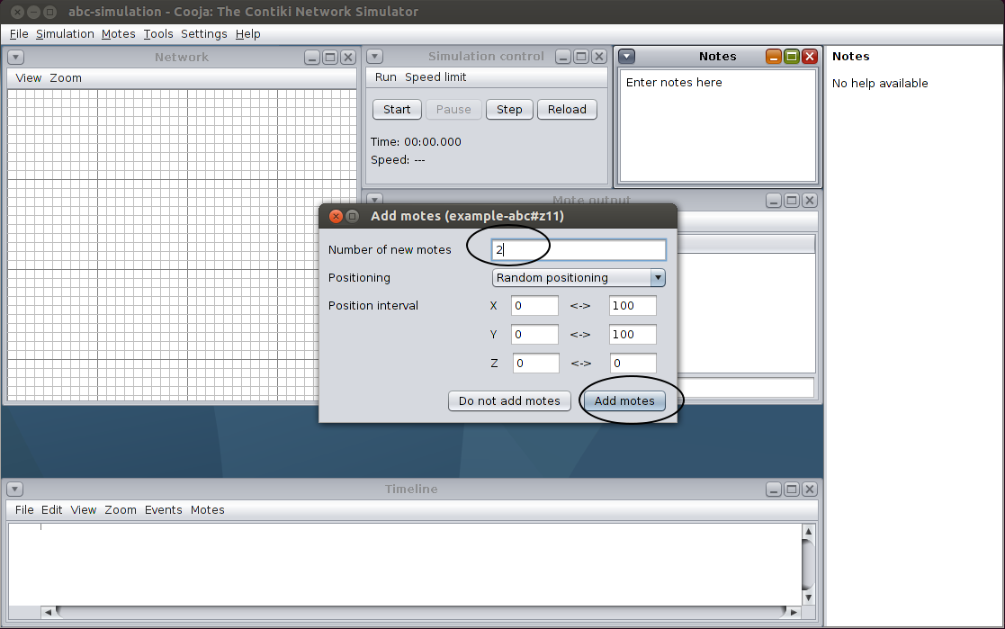Minimize the Simulation control panel
The width and height of the screenshot is (1005, 629).
coord(563,57)
